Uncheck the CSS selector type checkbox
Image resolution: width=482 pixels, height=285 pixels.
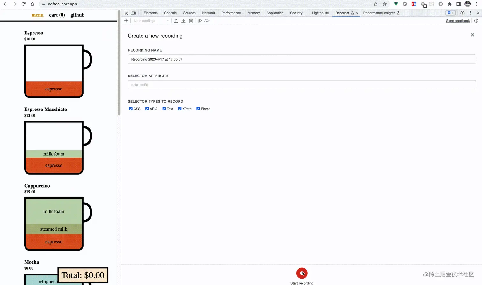click(x=131, y=109)
